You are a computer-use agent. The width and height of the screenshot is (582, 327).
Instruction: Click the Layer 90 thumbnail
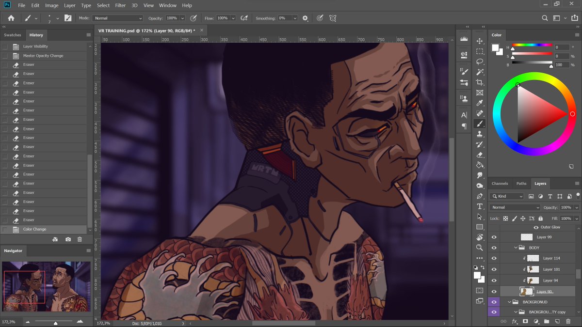pyautogui.click(x=527, y=292)
